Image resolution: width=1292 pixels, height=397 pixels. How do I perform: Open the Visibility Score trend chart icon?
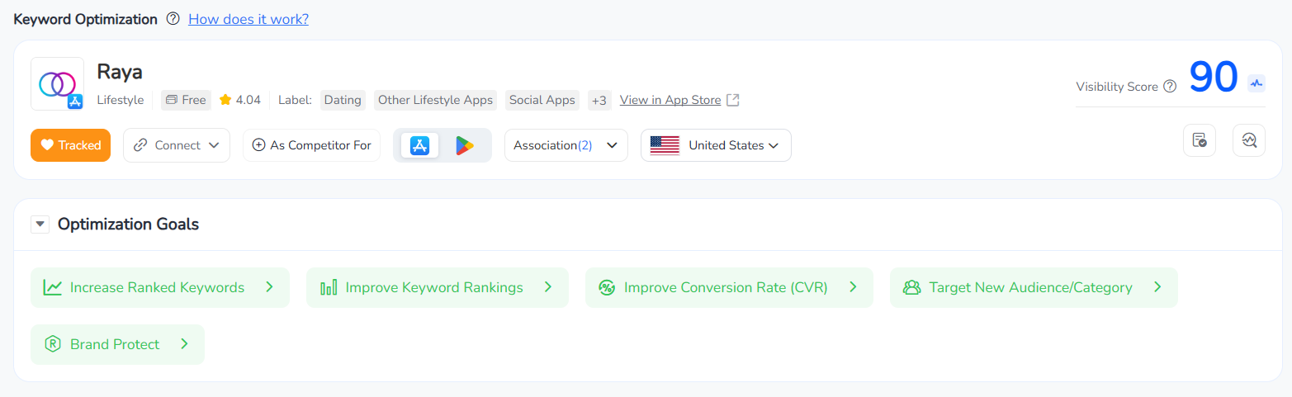(1257, 83)
